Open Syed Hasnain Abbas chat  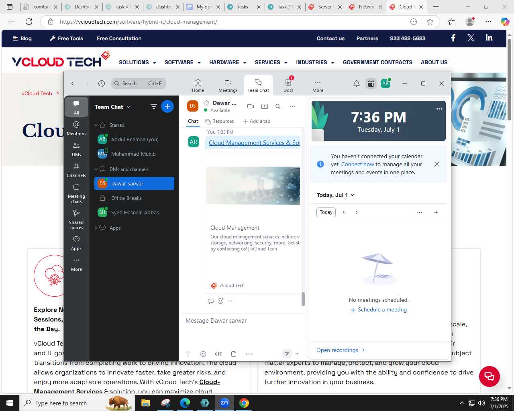point(134,212)
